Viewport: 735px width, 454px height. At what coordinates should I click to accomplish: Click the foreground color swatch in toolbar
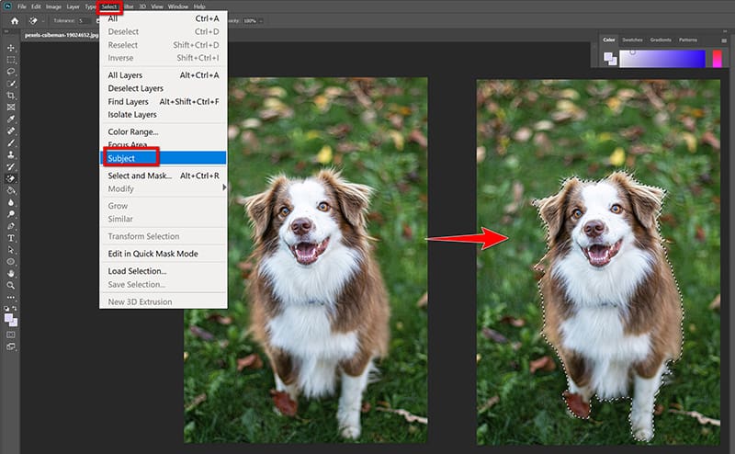click(9, 316)
